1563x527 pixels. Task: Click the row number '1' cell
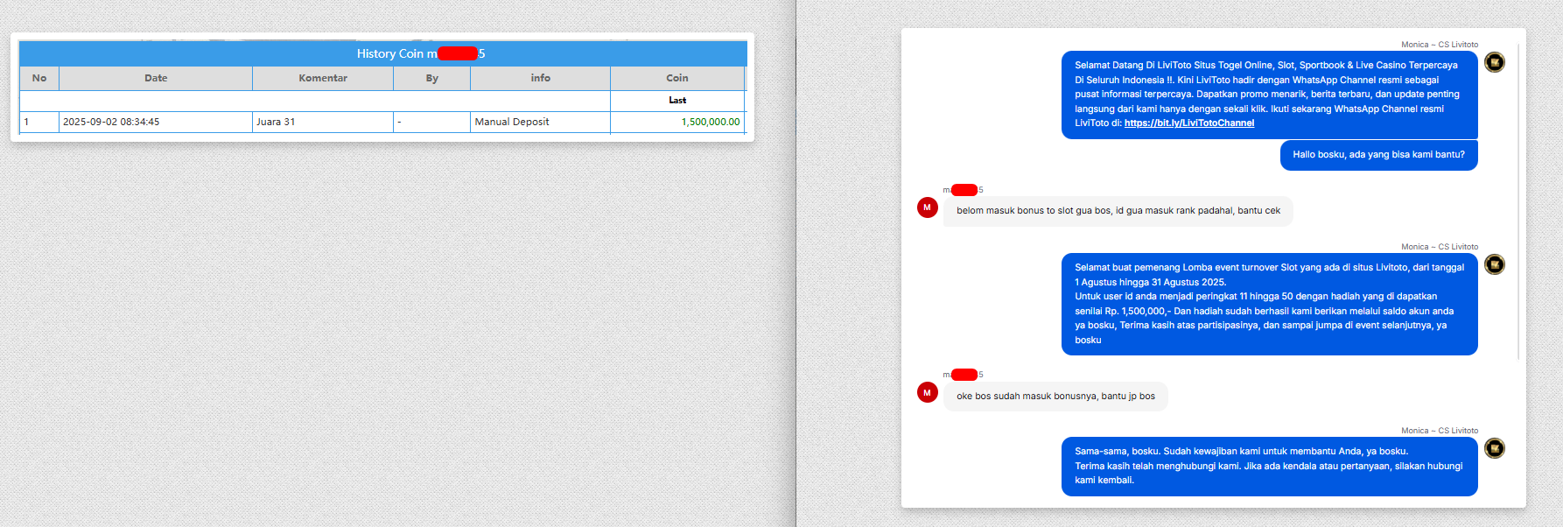click(x=39, y=123)
